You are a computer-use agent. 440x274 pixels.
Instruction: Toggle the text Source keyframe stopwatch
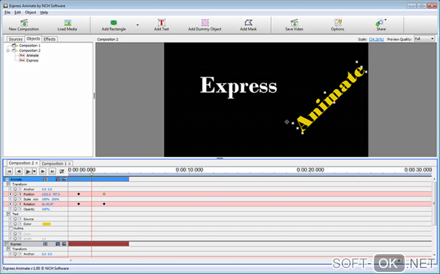[x=15, y=219]
